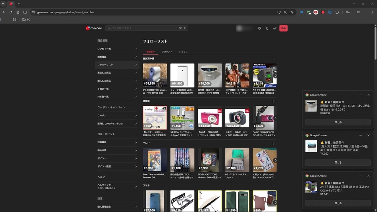Click the search magnifier icon

click(x=186, y=28)
